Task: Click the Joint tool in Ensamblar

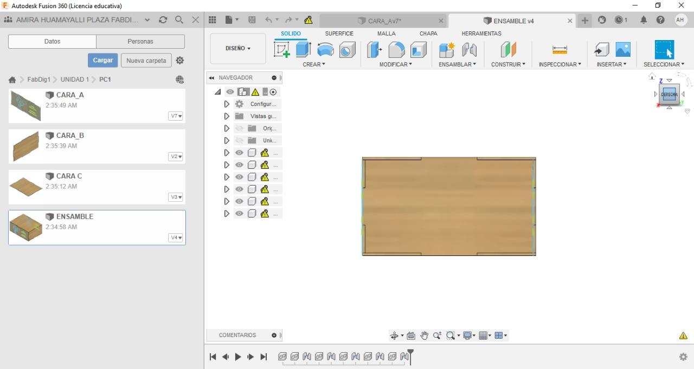Action: pos(469,50)
